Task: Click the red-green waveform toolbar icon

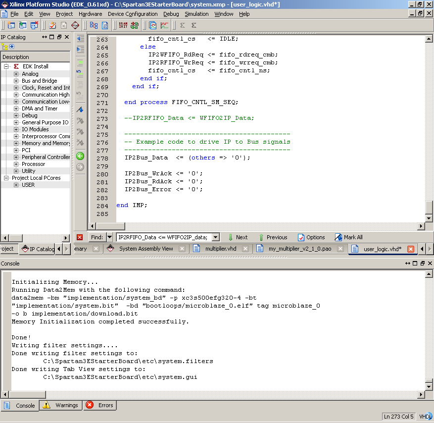Action: (x=164, y=25)
